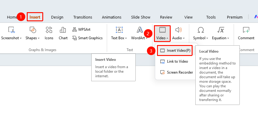The height and width of the screenshot is (139, 258).
Task: Open the Home ribbon tab
Action: [x=12, y=17]
